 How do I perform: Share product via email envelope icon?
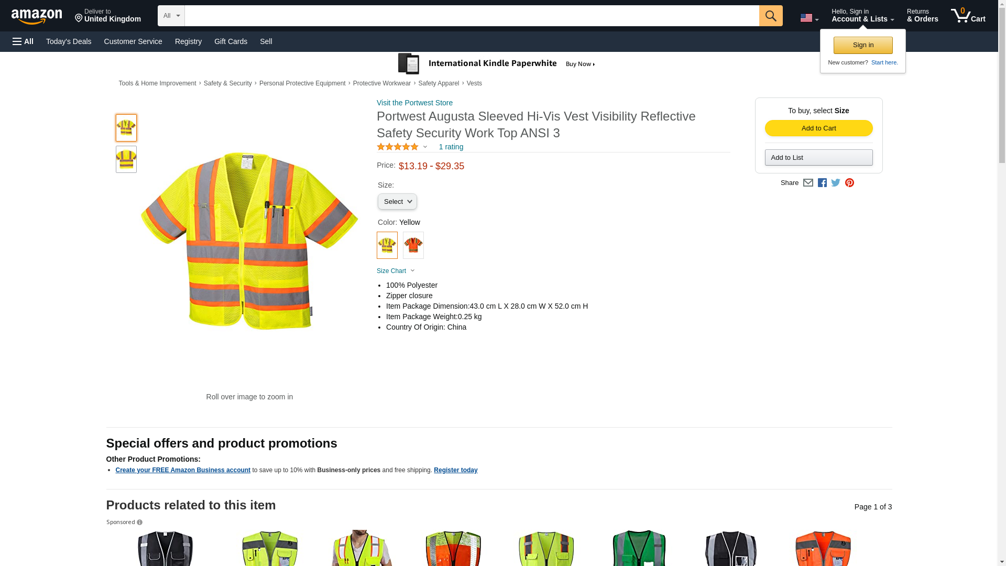coord(808,183)
